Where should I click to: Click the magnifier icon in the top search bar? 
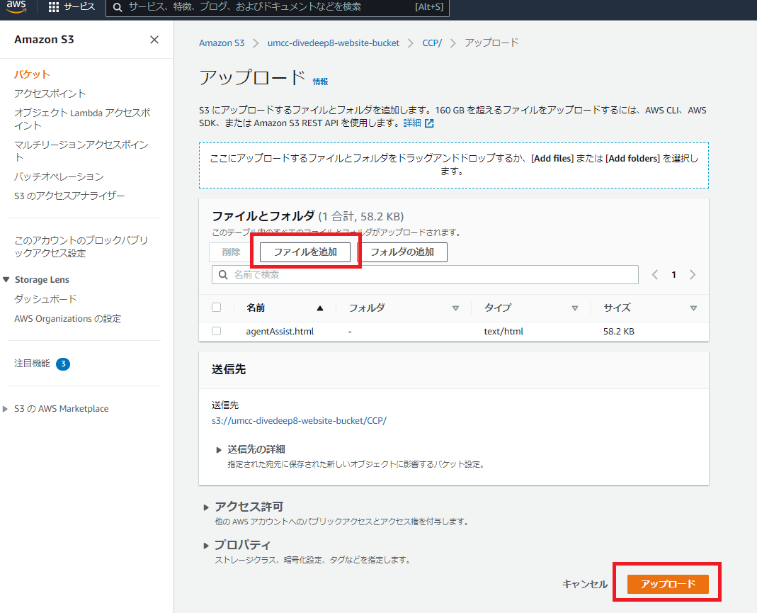(x=118, y=7)
